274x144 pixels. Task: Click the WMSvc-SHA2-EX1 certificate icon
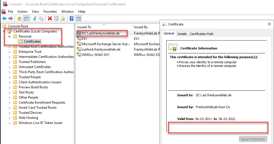pyautogui.click(x=79, y=54)
